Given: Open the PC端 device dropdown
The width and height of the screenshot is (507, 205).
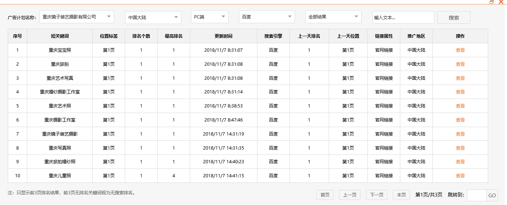Looking at the screenshot, I should 210,17.
